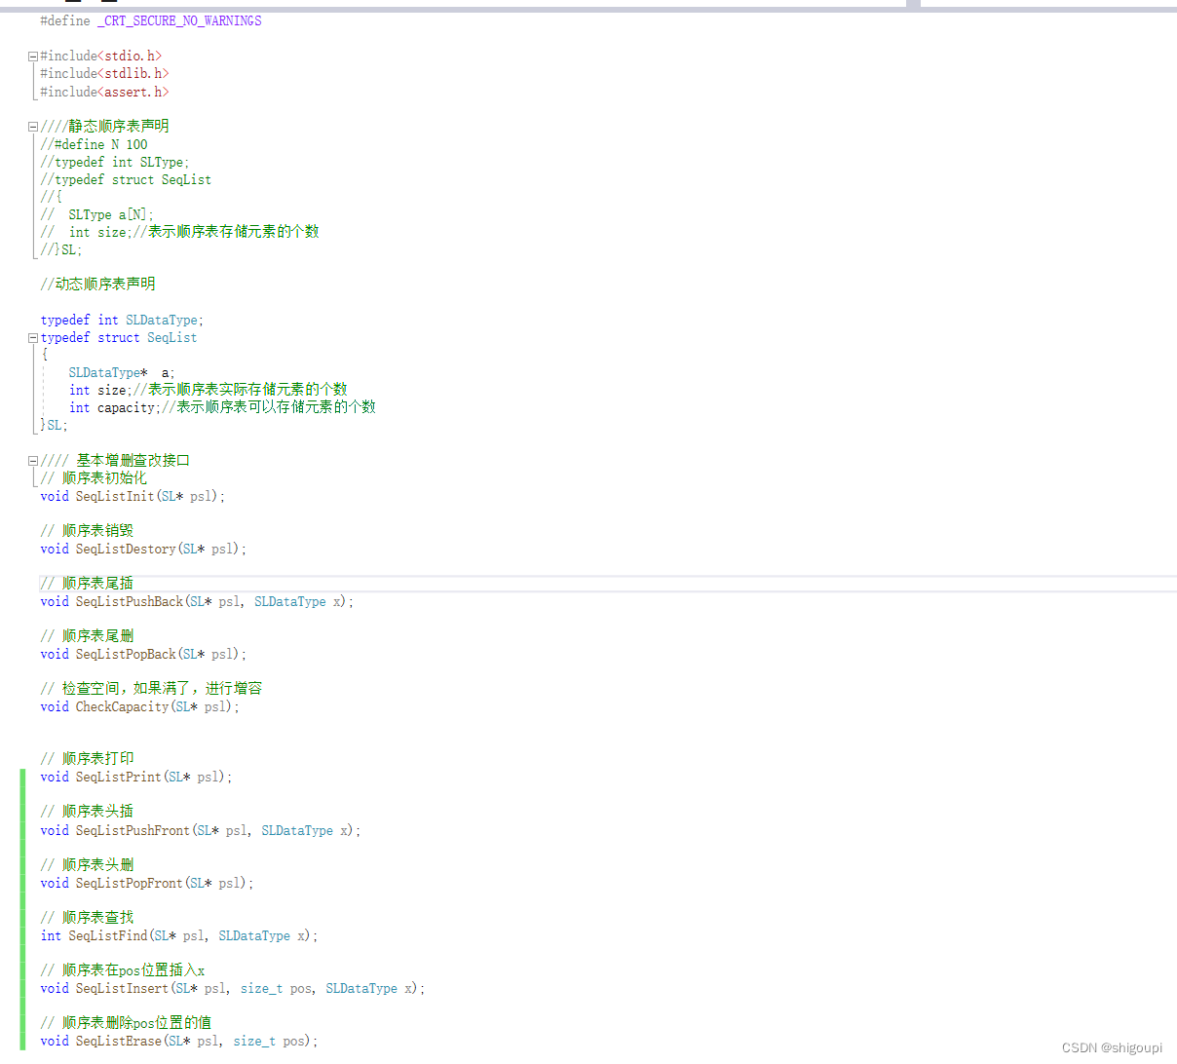Click the commented SLType a[N] line

[x=97, y=215]
